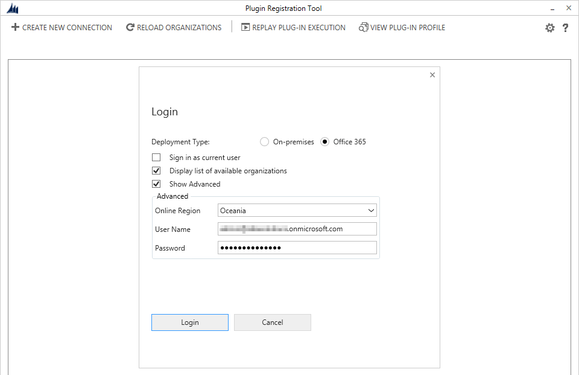This screenshot has height=375, width=579.
Task: Click into the Password field
Action: coord(297,248)
